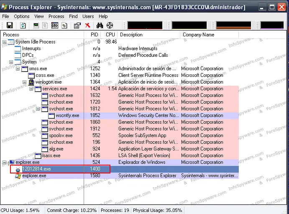Click Process Explorer icon for PID 1580

[18, 176]
